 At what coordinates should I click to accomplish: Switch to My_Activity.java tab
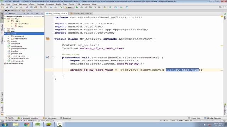57,13
